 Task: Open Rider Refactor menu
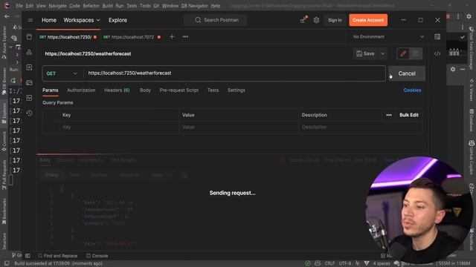point(91,6)
